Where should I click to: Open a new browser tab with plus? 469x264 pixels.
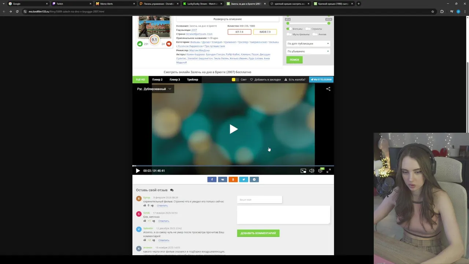click(358, 4)
